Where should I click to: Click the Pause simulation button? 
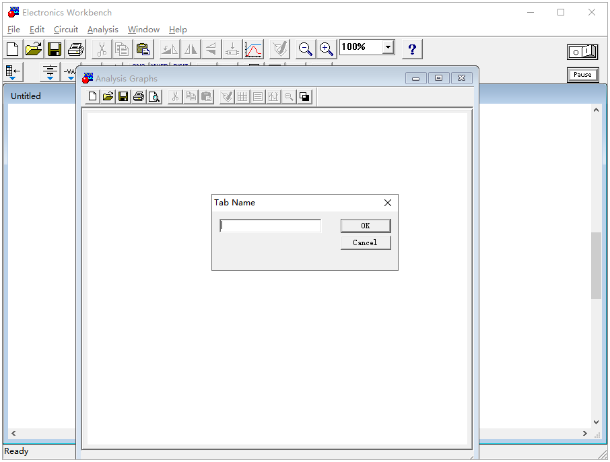[582, 75]
